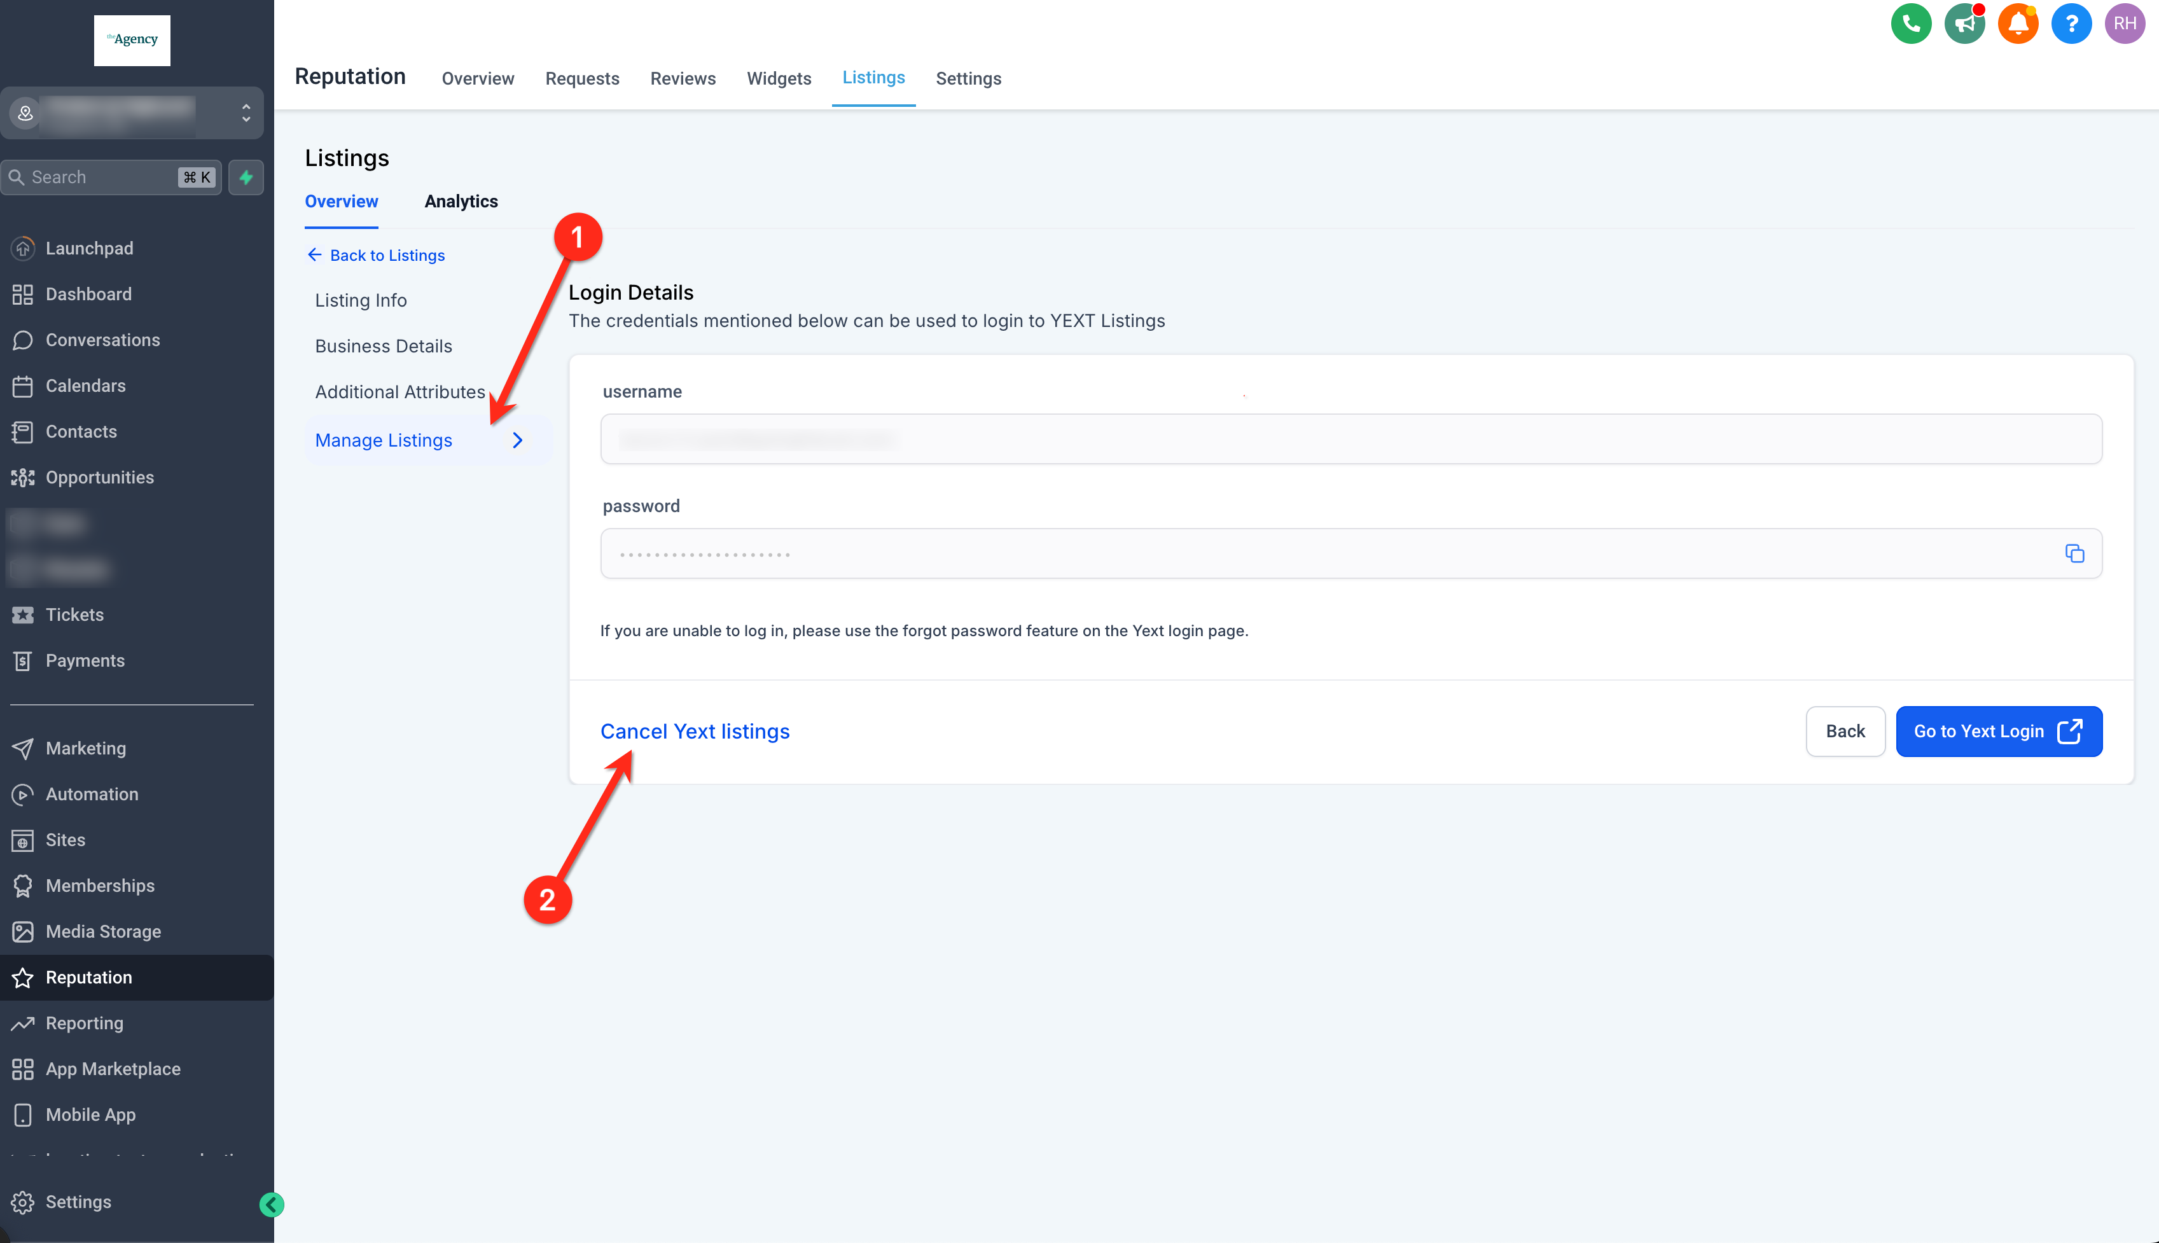This screenshot has width=2159, height=1243.
Task: Click the green lightning bolt quick actions icon
Action: point(246,177)
